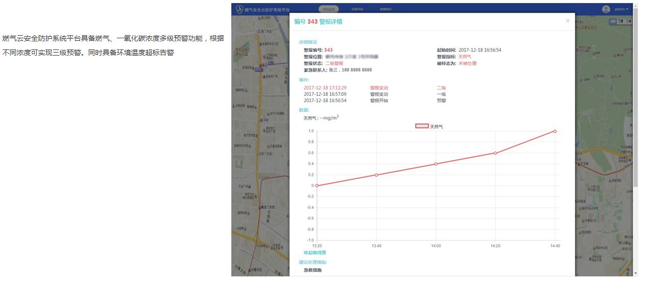Screen dimensions: 647x282
Task: Click the 预警 level in last event row
Action: pos(441,100)
